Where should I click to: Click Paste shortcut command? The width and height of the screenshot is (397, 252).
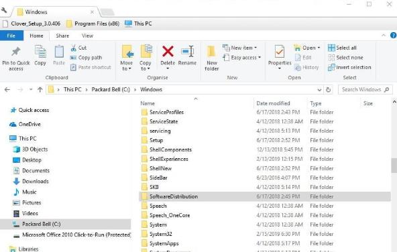coord(91,67)
